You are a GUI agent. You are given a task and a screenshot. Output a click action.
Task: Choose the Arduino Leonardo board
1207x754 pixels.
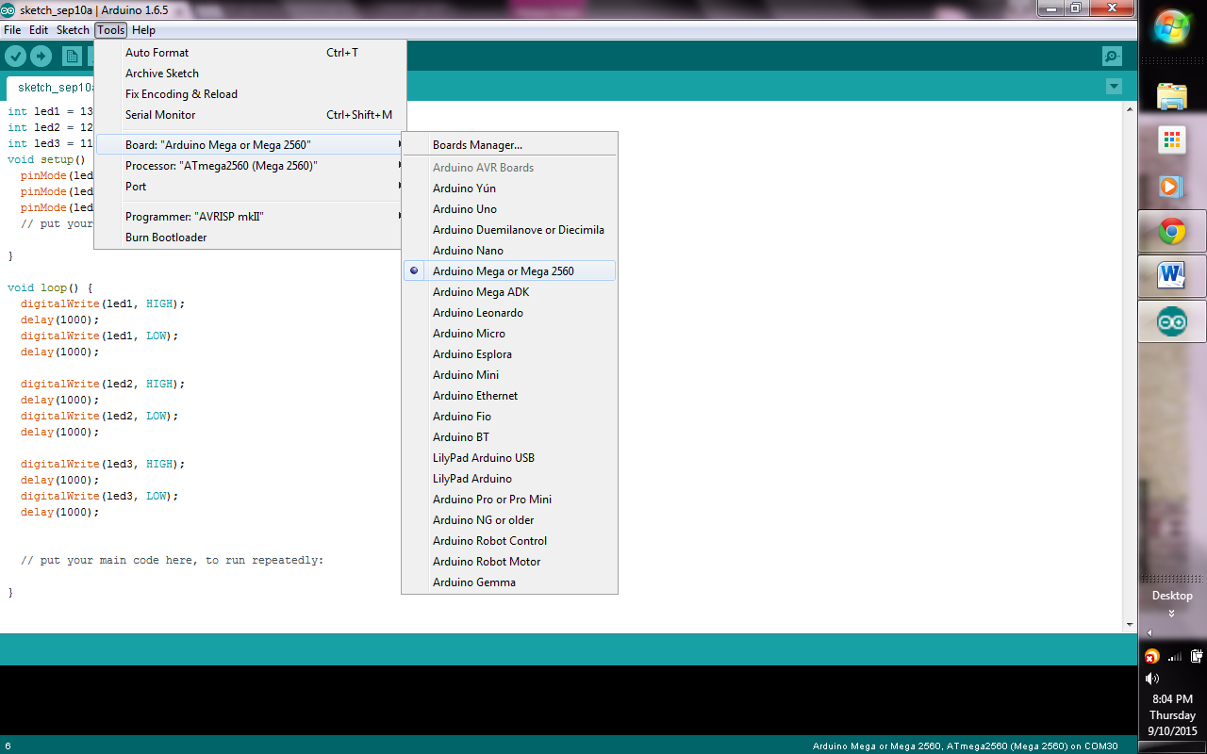click(509, 313)
